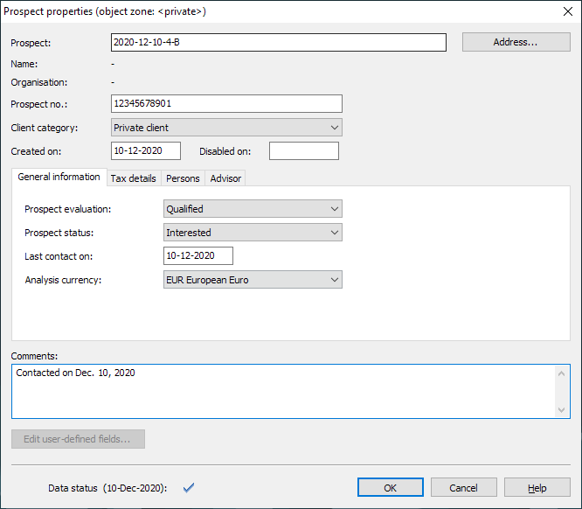
Task: Open the Persons tab
Action: [x=183, y=178]
